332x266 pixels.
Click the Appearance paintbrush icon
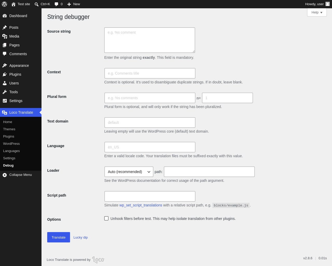[x=5, y=66]
